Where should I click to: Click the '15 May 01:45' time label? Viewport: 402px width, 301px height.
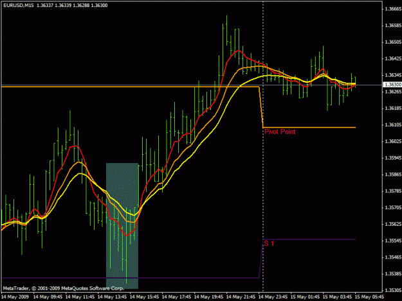[305, 297]
